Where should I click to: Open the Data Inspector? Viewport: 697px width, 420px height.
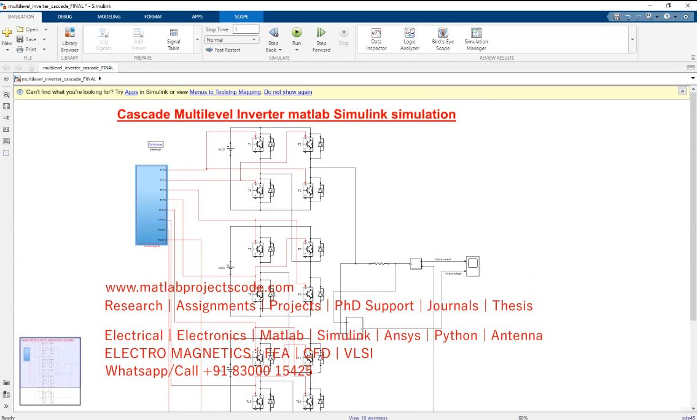coord(376,39)
